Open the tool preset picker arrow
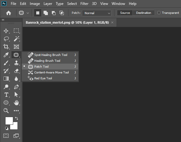 click(x=28, y=13)
